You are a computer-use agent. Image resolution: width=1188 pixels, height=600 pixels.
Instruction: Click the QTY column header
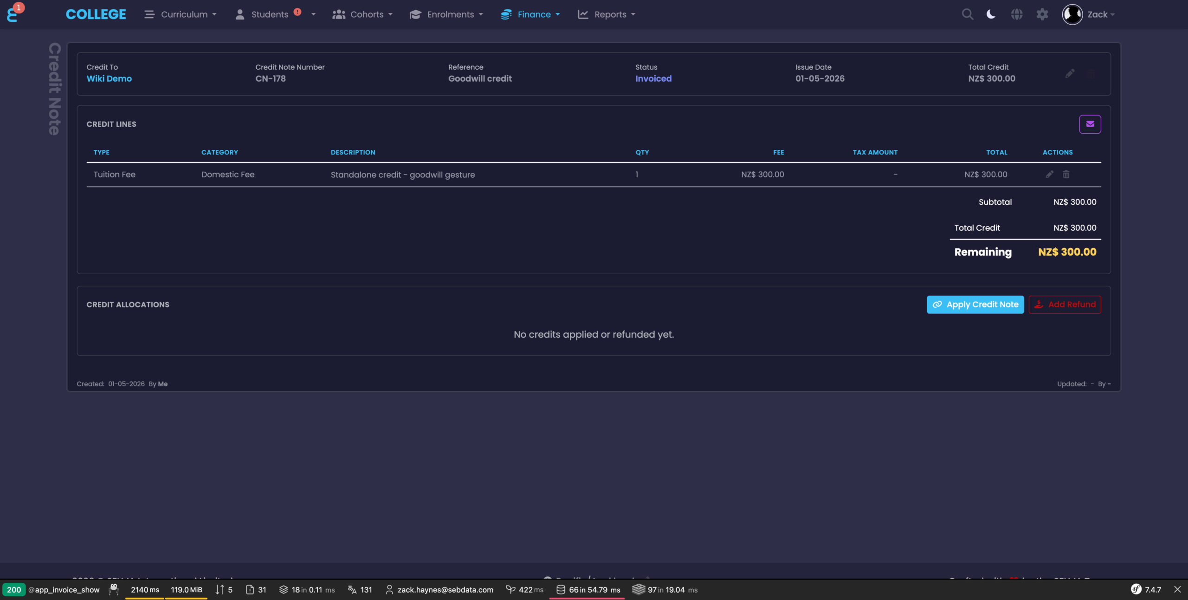pyautogui.click(x=642, y=152)
